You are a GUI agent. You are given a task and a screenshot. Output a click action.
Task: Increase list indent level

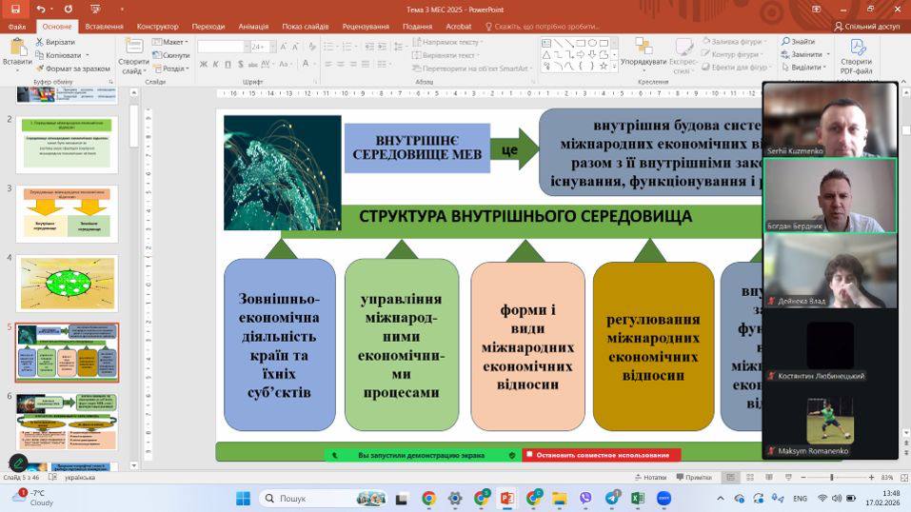coord(382,47)
